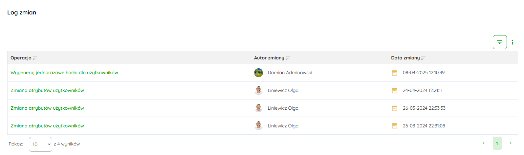Open the three-dot options menu

(x=512, y=42)
